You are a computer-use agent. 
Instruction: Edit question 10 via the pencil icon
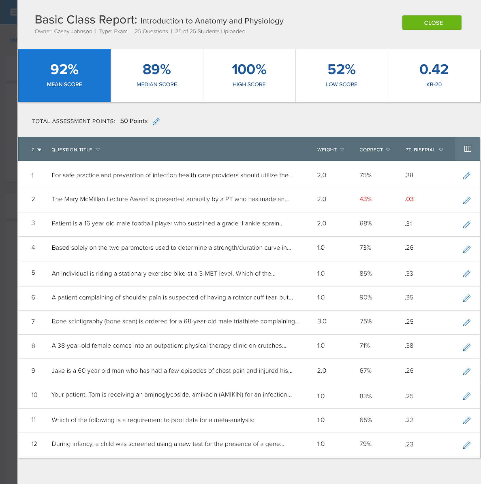coord(466,396)
